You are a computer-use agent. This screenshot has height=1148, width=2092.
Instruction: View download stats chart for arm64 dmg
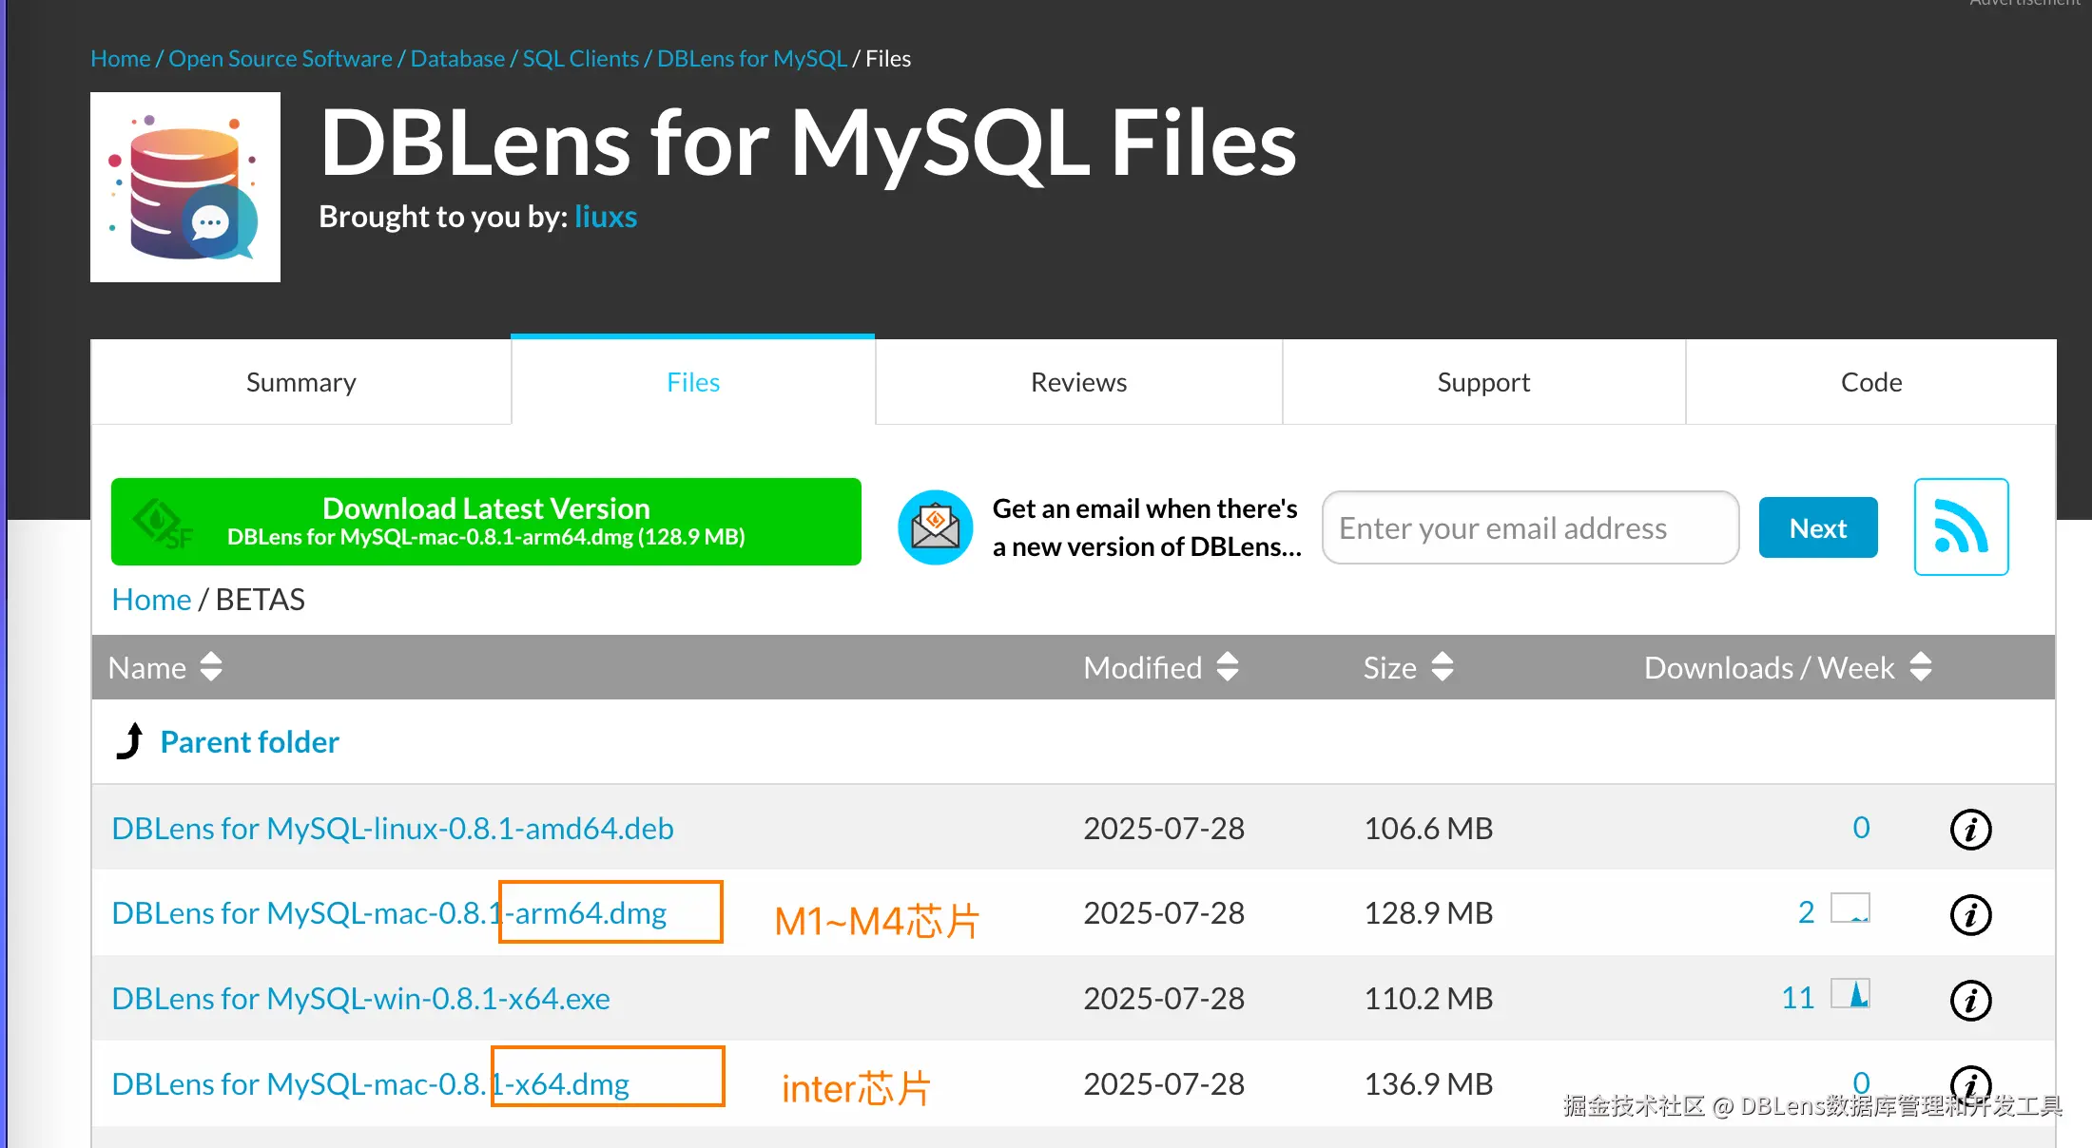(x=1850, y=909)
